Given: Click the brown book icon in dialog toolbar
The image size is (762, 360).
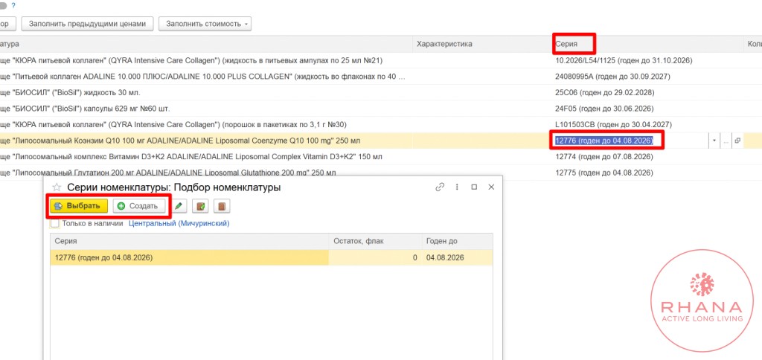Looking at the screenshot, I should click(x=221, y=206).
